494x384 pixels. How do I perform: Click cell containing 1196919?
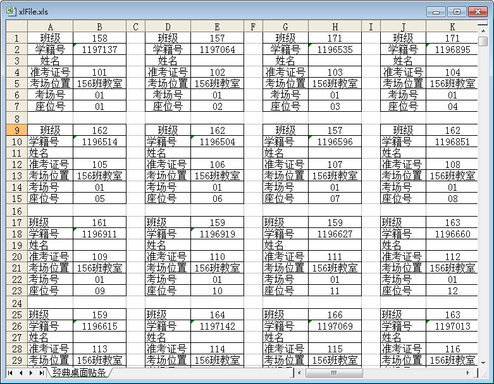tap(218, 234)
